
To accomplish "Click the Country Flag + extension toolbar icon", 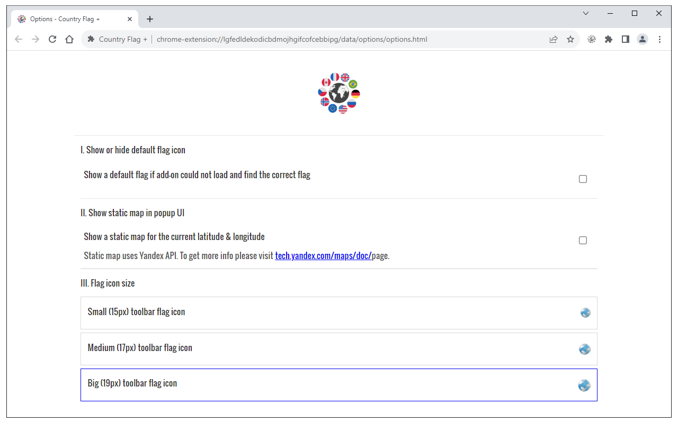I will click(x=592, y=39).
